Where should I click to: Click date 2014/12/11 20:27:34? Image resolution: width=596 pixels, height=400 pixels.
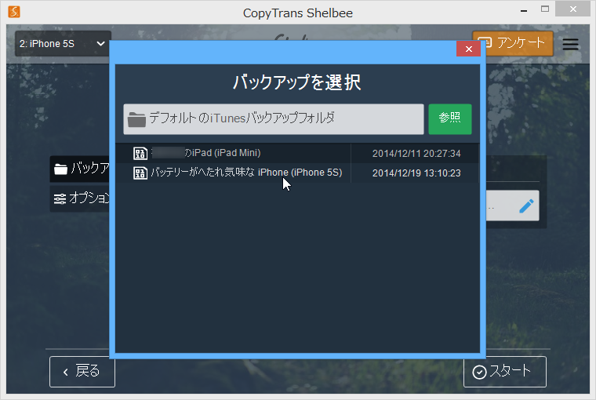(x=416, y=154)
